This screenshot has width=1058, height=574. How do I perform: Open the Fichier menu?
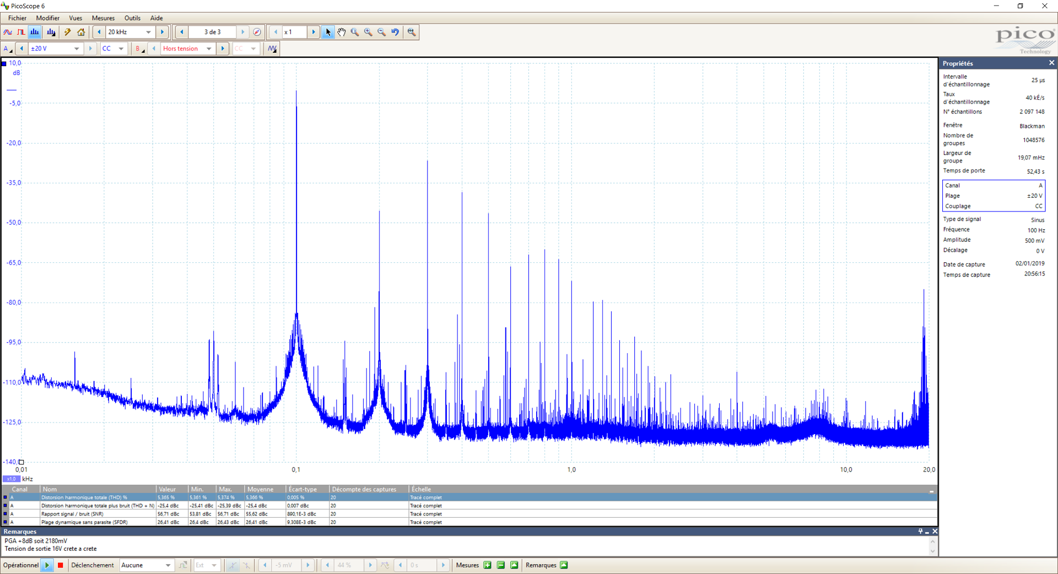[x=17, y=18]
